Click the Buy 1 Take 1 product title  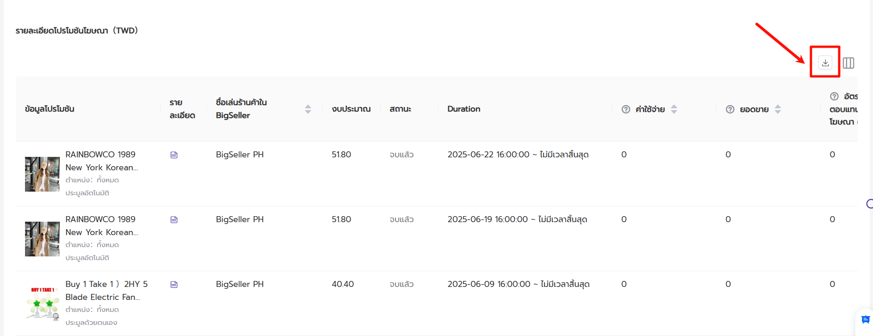(107, 291)
